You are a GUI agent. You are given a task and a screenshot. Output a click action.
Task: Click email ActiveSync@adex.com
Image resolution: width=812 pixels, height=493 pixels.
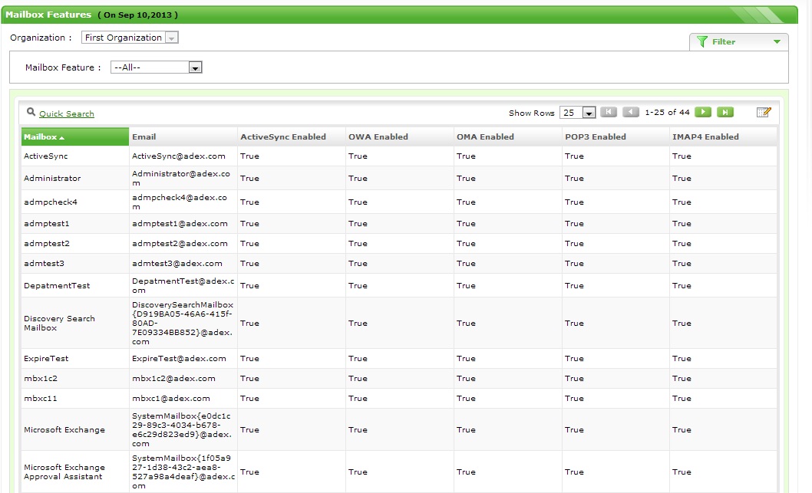tap(179, 156)
